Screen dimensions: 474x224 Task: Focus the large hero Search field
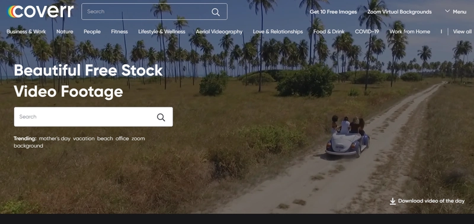pos(94,116)
